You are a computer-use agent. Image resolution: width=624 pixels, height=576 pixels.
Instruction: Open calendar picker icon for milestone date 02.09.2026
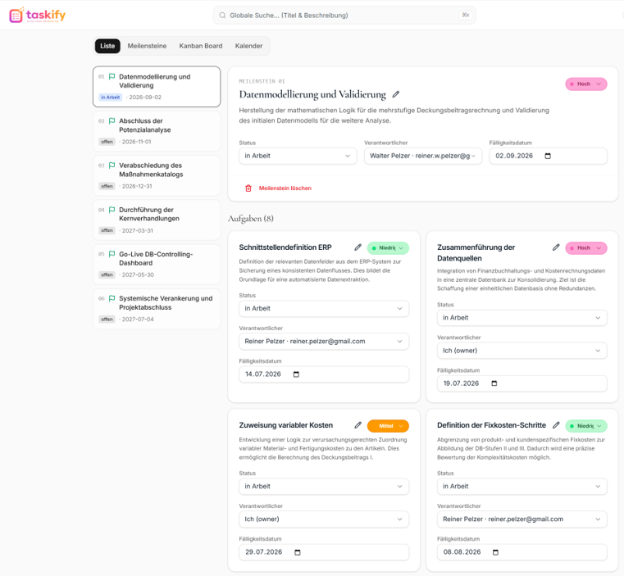coord(548,156)
